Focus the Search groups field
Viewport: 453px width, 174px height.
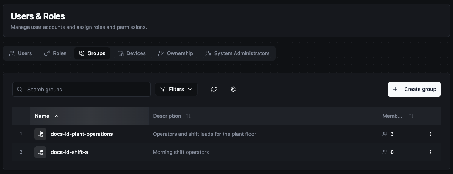tap(81, 89)
